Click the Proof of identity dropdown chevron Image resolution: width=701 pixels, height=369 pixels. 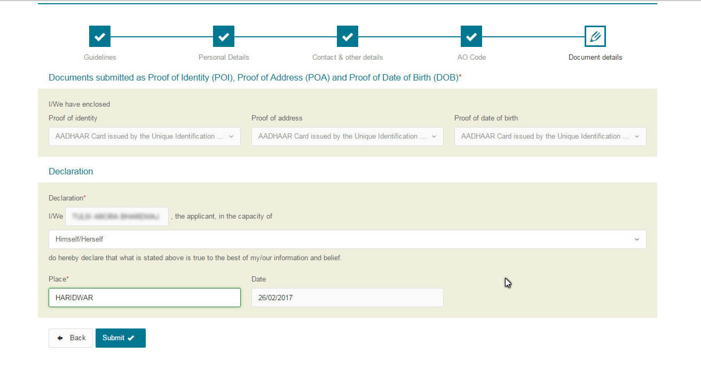coord(231,136)
